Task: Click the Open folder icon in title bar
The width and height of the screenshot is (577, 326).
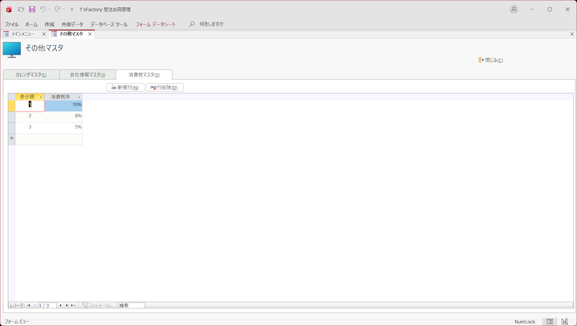Action: (x=21, y=10)
